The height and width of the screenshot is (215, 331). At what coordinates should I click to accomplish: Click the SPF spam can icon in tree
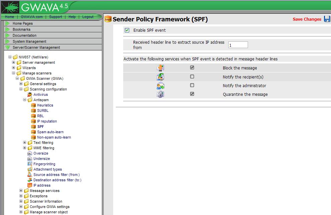tap(33, 127)
